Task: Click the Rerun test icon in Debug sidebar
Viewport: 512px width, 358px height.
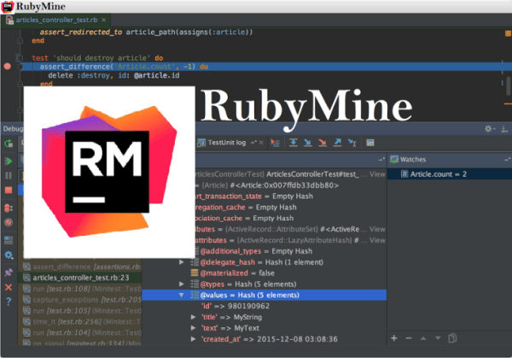Action: [9, 144]
